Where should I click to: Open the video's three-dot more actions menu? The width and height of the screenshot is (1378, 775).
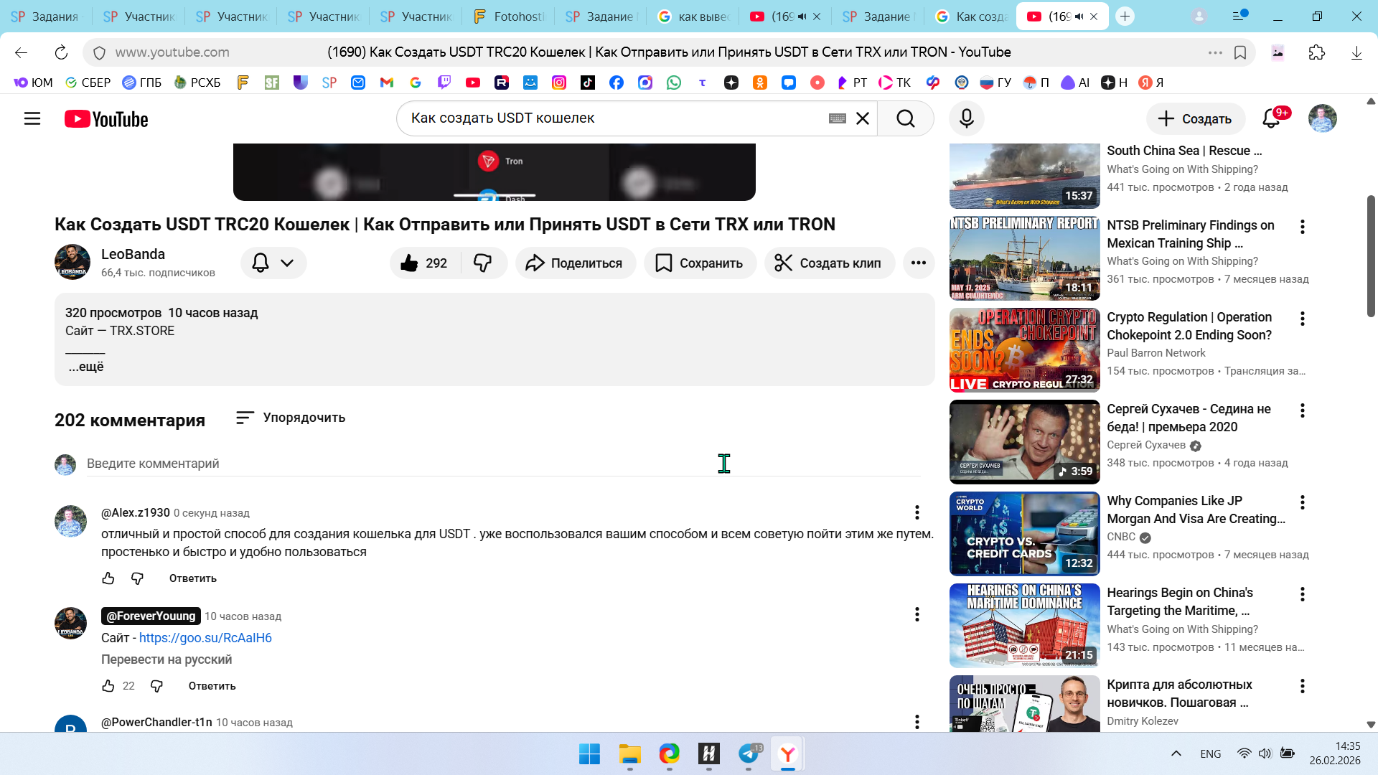(x=918, y=263)
